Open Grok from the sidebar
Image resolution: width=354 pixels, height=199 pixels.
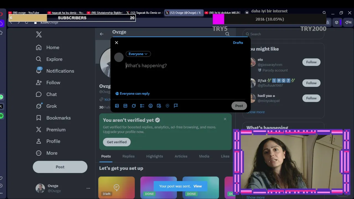coord(46,106)
